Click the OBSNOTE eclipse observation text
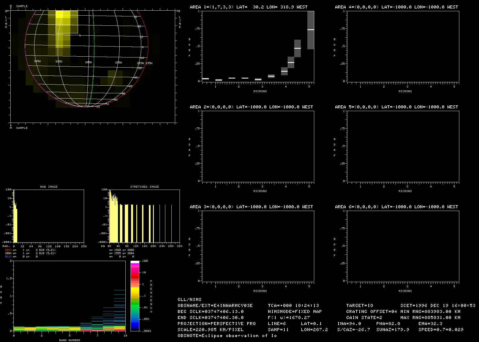Viewport: 479px width, 342px height. click(227, 335)
